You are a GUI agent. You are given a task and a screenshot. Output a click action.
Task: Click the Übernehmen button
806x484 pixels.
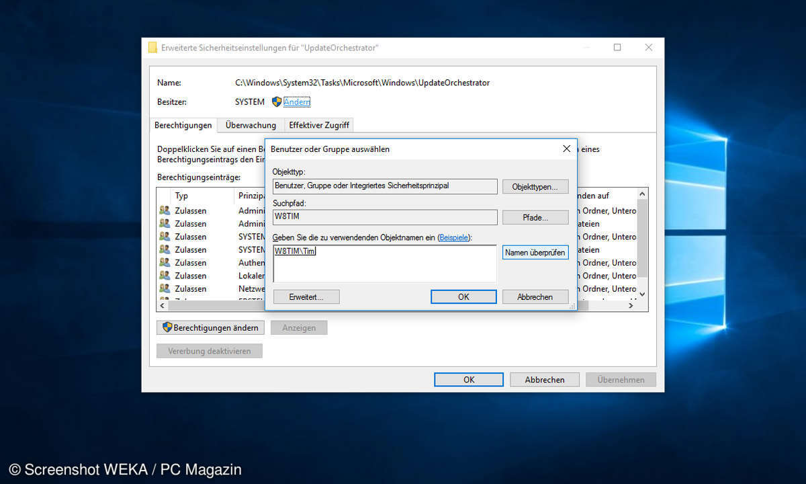click(x=621, y=380)
